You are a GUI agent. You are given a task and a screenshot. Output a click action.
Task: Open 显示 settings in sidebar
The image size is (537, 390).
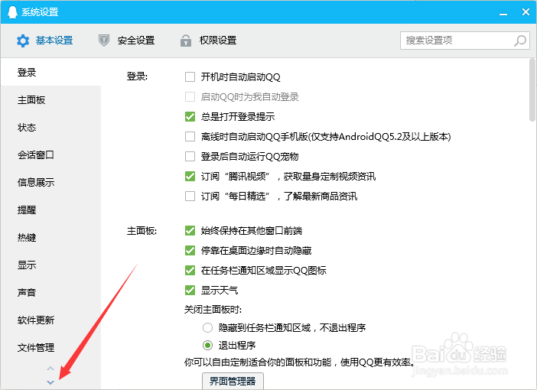click(x=50, y=265)
